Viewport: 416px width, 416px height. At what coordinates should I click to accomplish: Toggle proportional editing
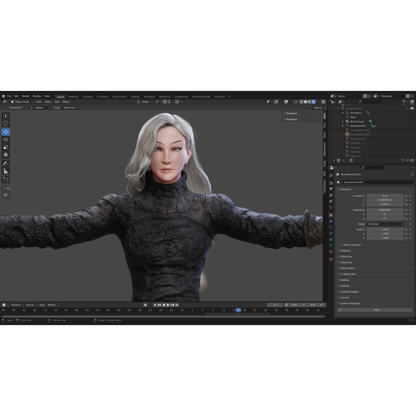177,102
